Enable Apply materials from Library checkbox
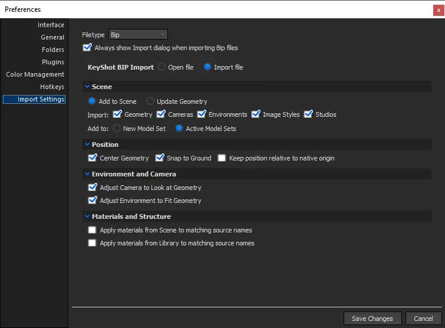 pyautogui.click(x=92, y=243)
